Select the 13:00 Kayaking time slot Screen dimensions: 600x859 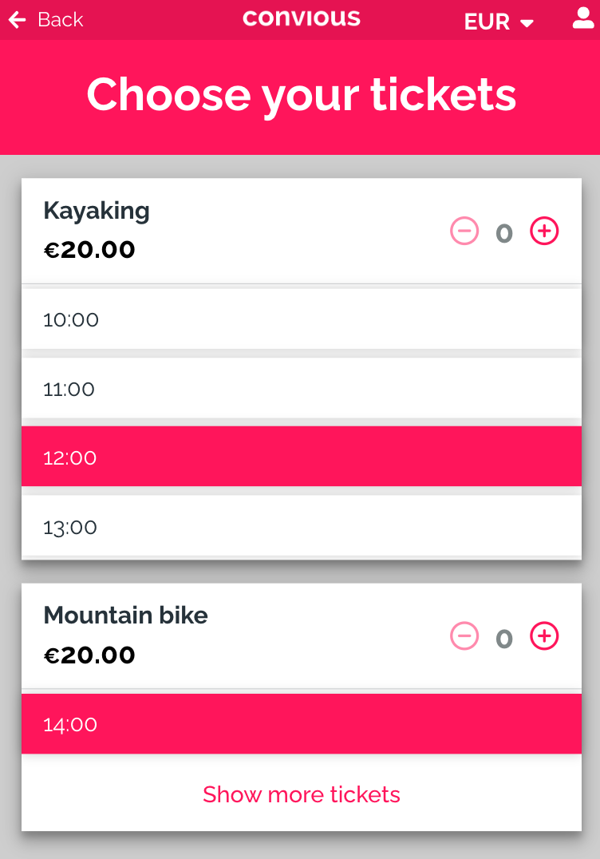301,527
